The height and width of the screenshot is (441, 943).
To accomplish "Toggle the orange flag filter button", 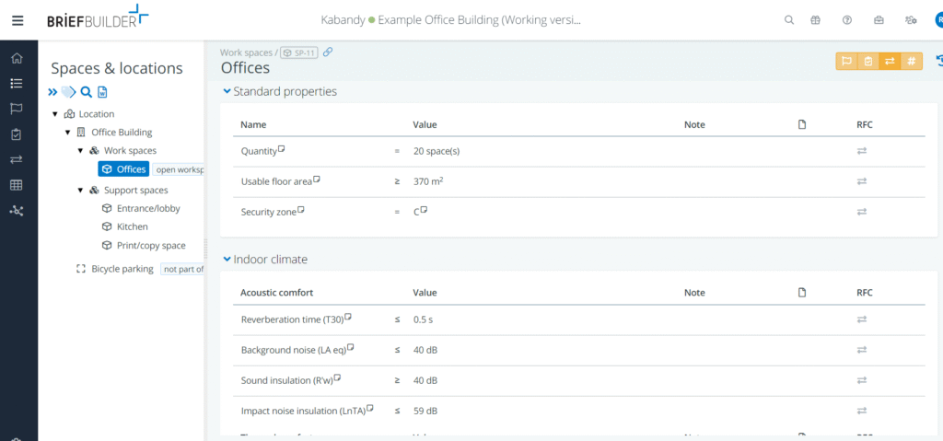I will pyautogui.click(x=845, y=61).
